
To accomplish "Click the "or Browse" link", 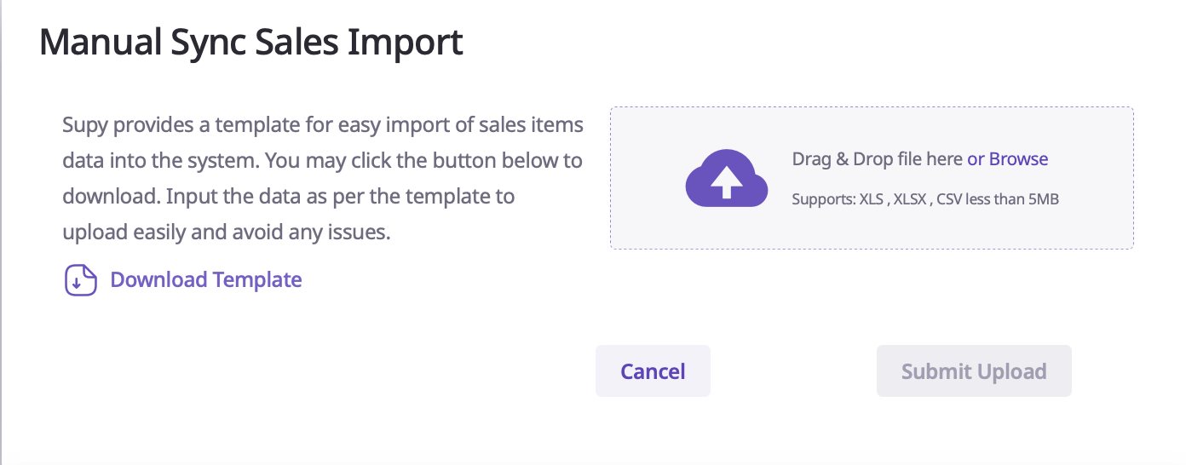I will pos(1007,159).
